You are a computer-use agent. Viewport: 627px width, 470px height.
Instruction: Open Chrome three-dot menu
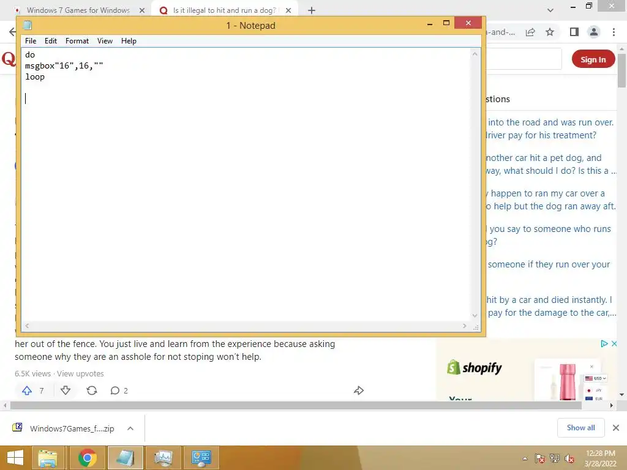(x=614, y=32)
